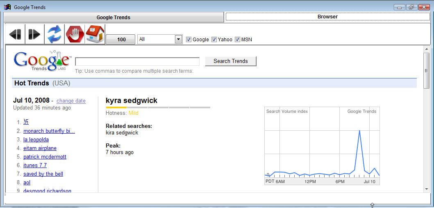The height and width of the screenshot is (208, 434).
Task: Click the search volume chart peak
Action: (359, 130)
